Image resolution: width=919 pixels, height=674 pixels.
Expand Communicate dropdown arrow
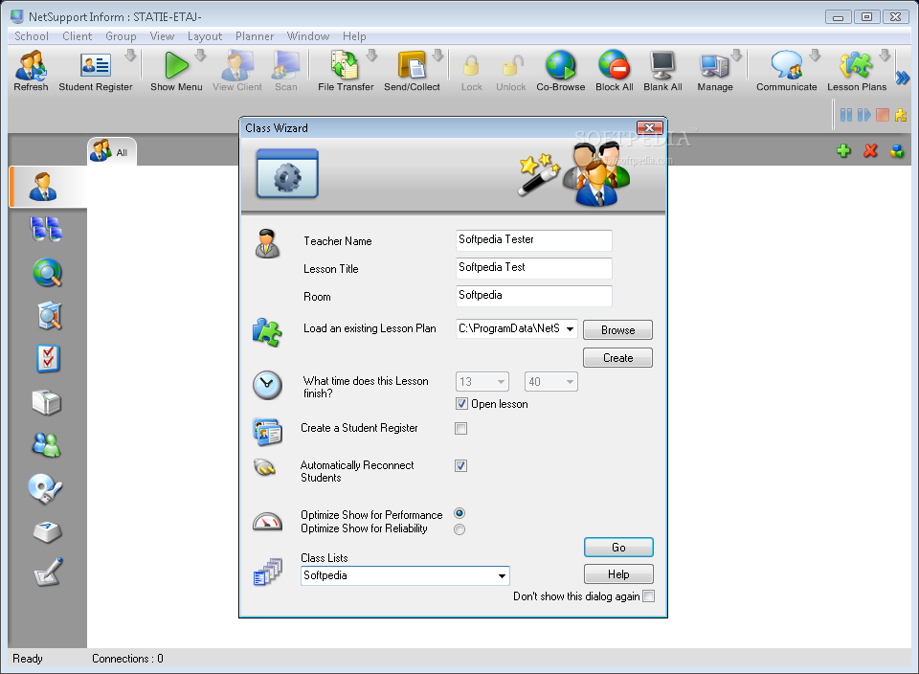point(815,56)
